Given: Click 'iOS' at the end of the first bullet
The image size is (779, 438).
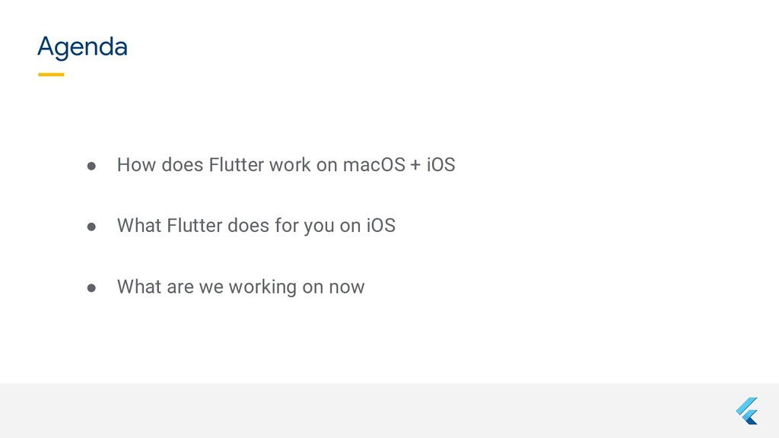Looking at the screenshot, I should tap(440, 165).
